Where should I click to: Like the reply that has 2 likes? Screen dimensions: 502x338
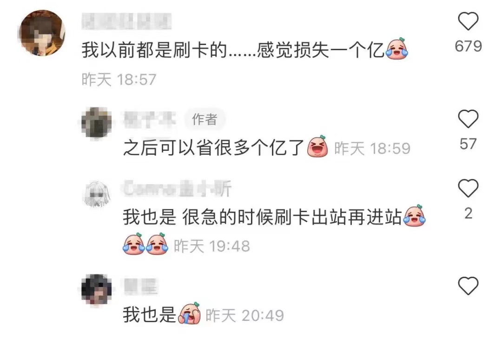pos(468,188)
